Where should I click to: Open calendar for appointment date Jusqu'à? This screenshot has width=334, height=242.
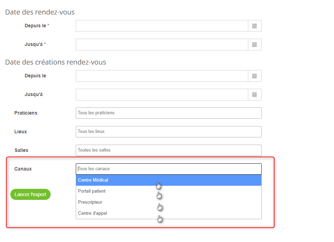point(254,45)
